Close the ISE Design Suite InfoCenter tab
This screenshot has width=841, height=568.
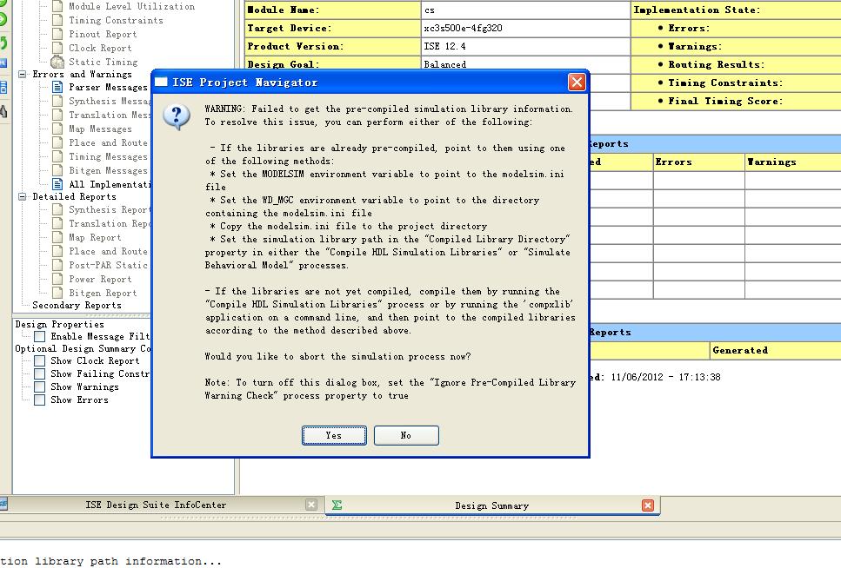click(x=311, y=505)
